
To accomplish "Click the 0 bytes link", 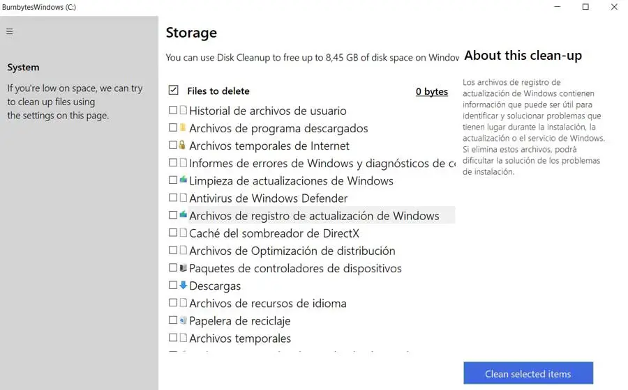I will click(432, 91).
